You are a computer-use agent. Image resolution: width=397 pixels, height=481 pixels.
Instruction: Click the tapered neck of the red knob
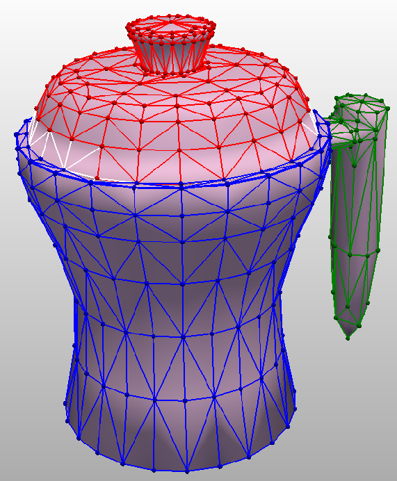coord(170,55)
